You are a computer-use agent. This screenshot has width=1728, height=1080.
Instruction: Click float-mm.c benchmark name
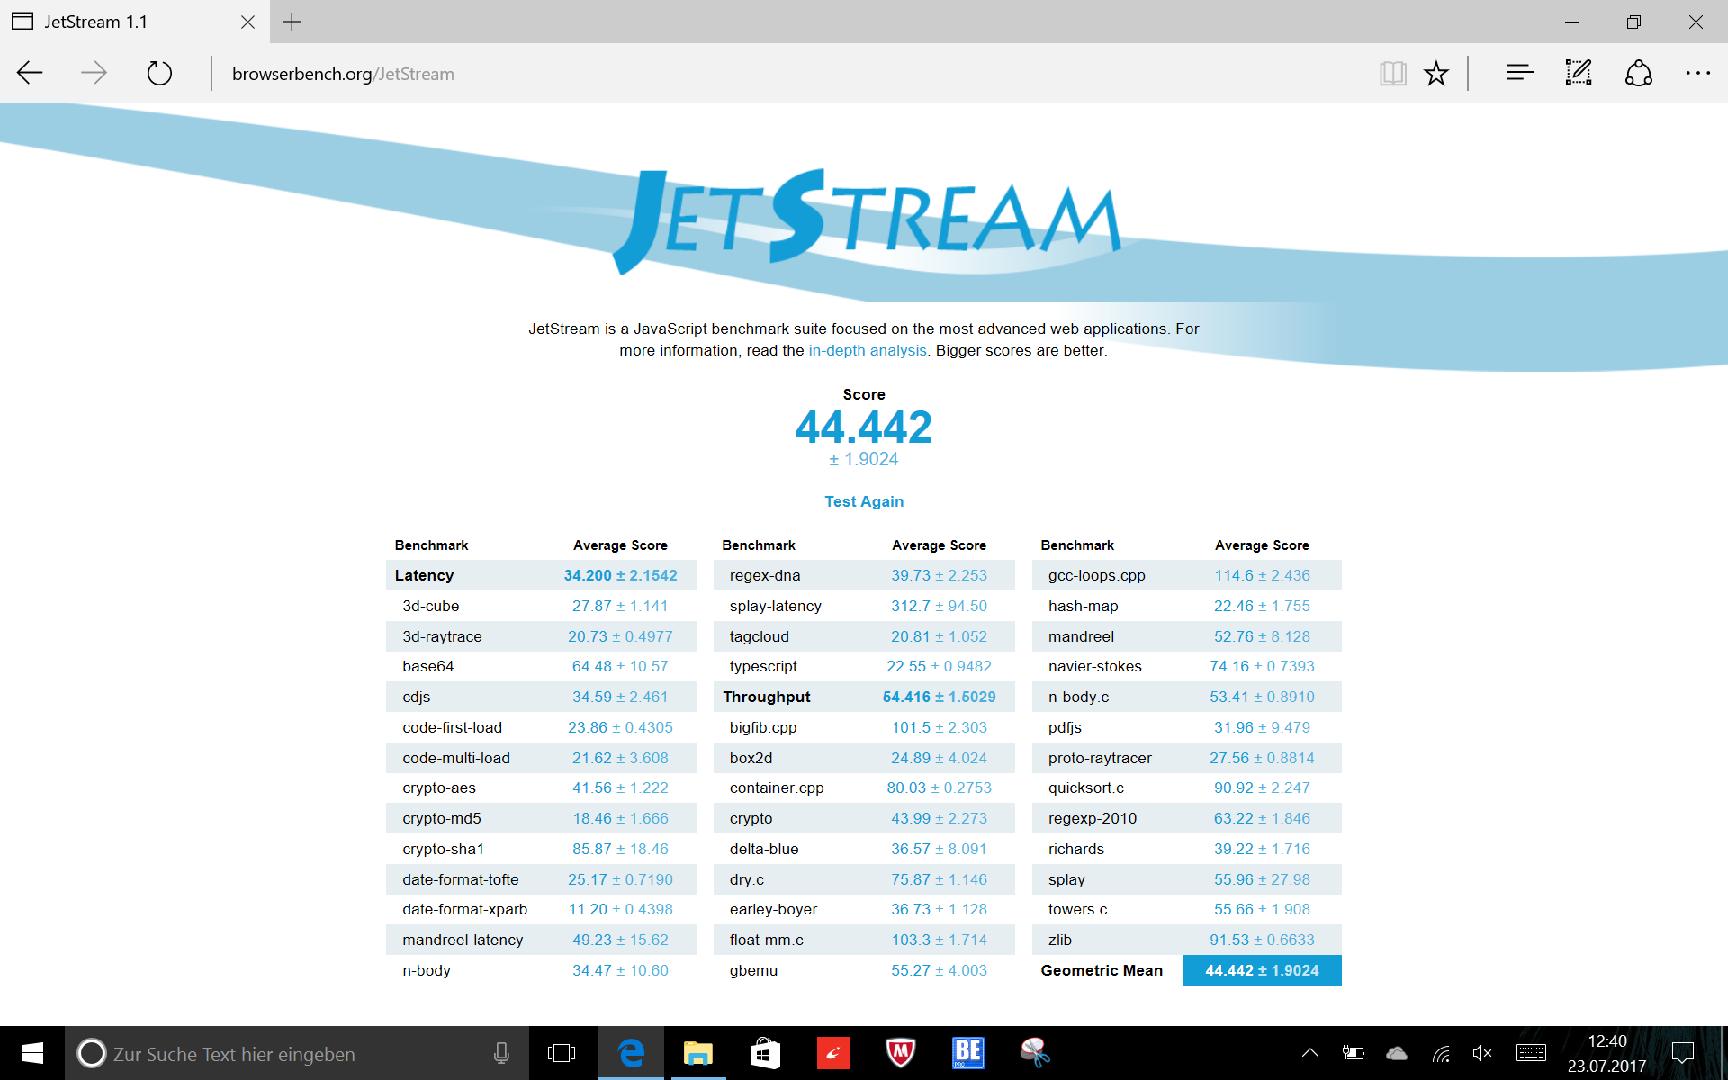click(767, 940)
